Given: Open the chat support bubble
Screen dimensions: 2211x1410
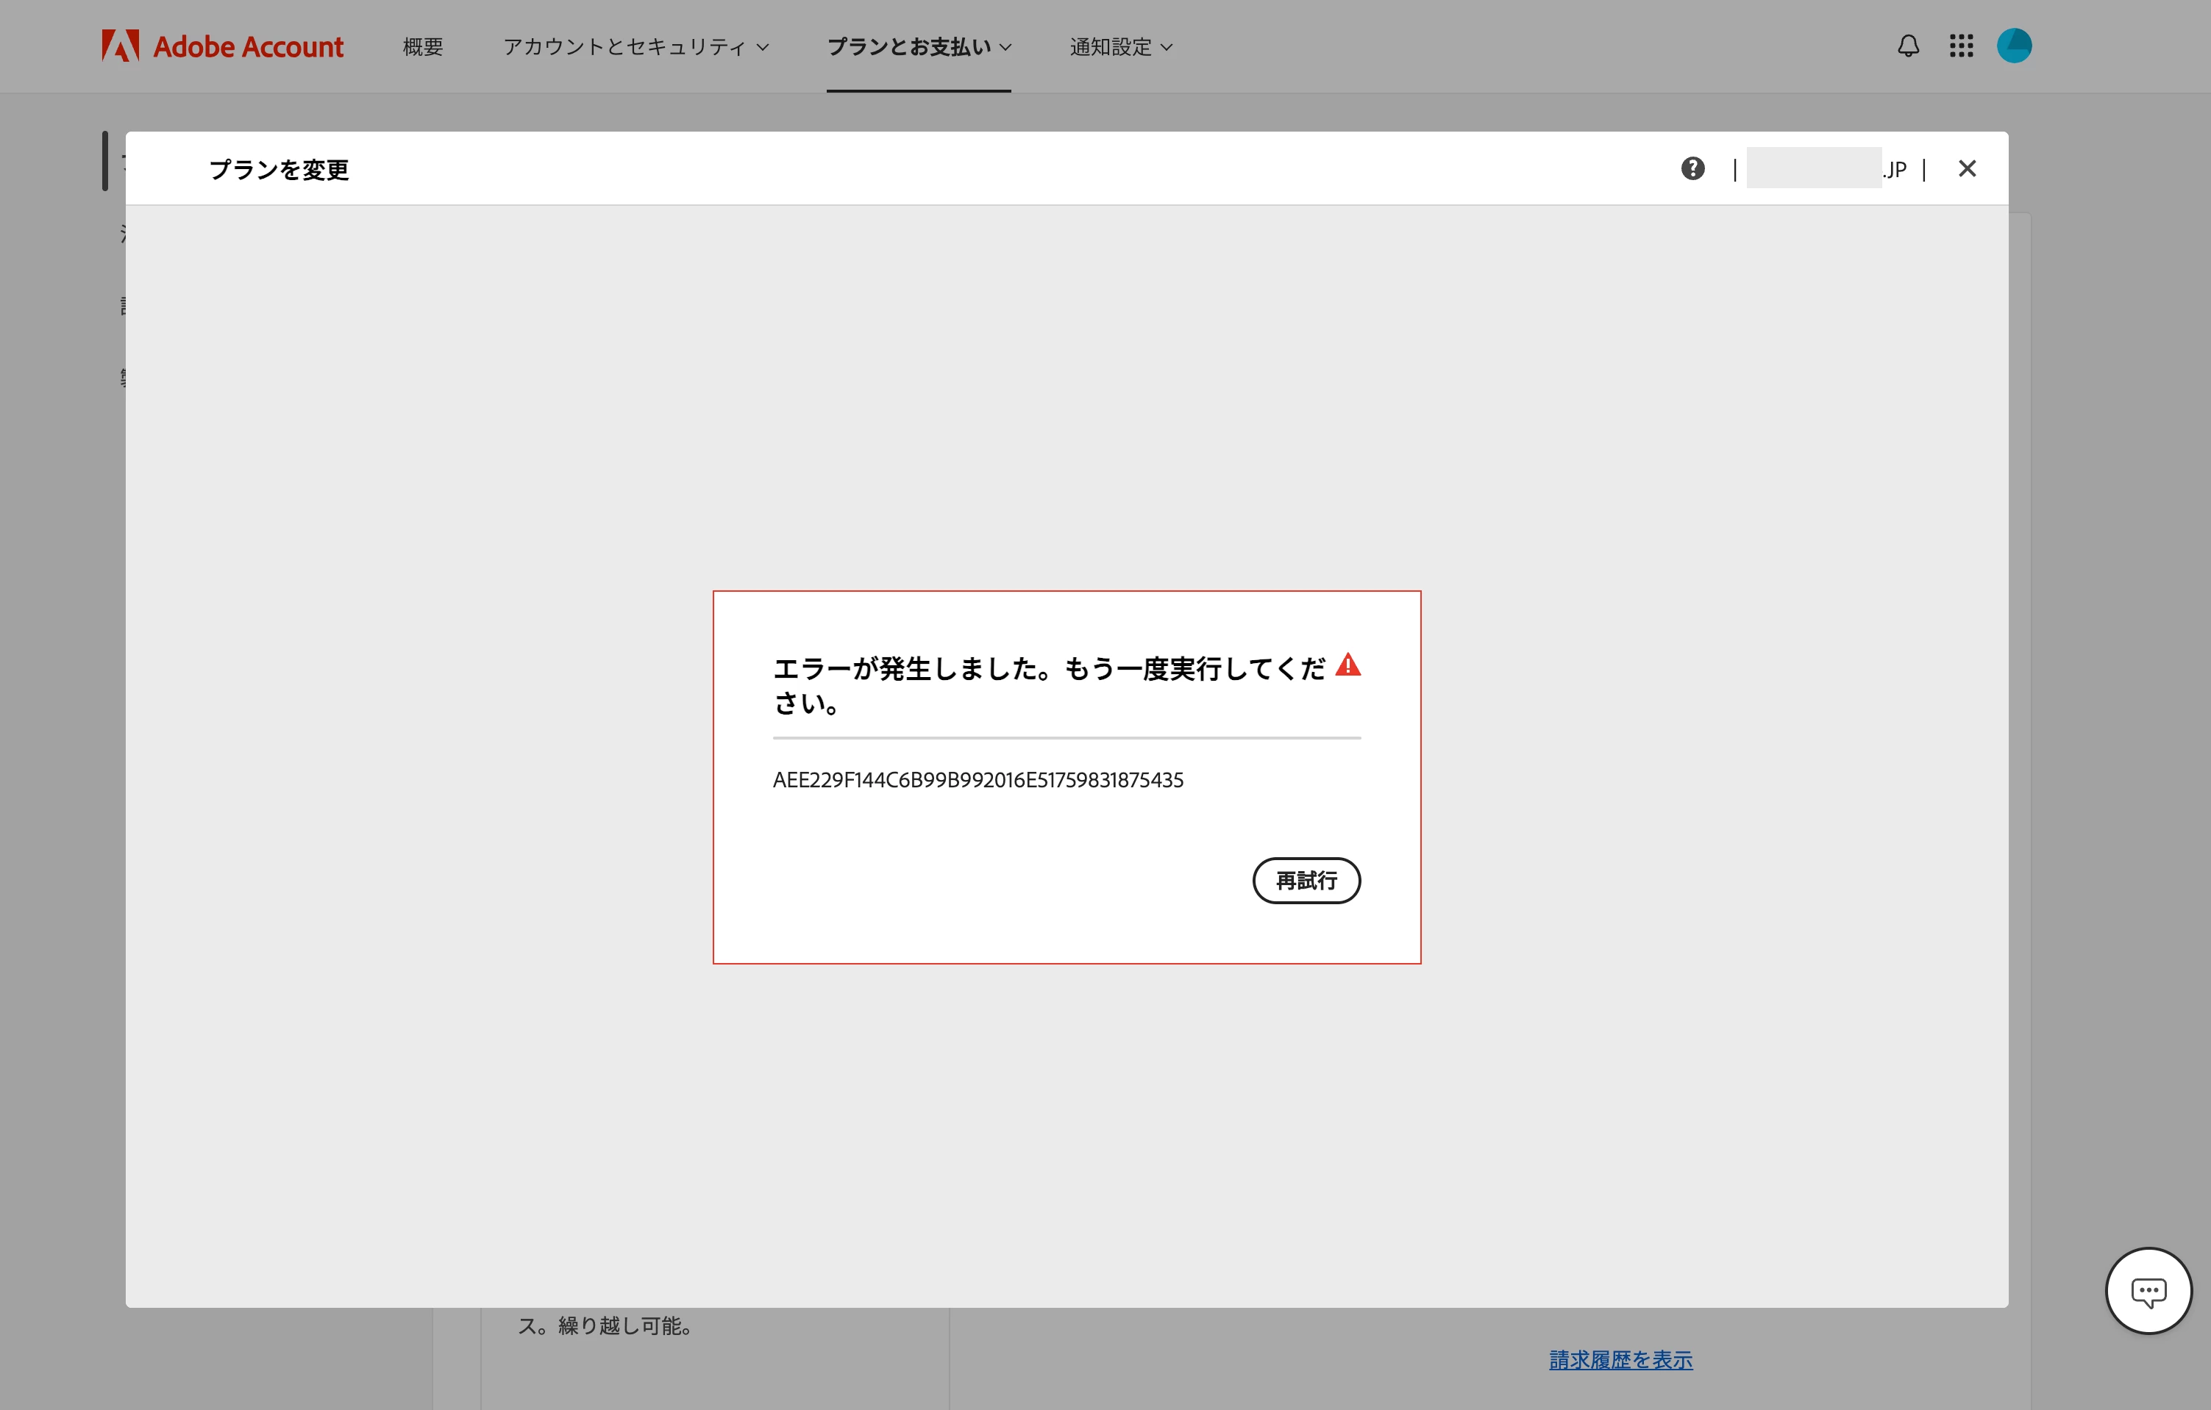Looking at the screenshot, I should click(x=2148, y=1291).
